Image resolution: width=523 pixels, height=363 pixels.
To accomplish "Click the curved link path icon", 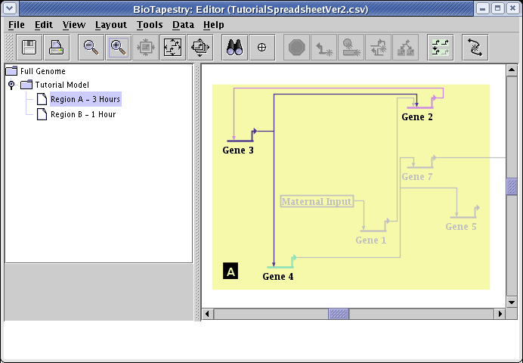I will [x=475, y=48].
